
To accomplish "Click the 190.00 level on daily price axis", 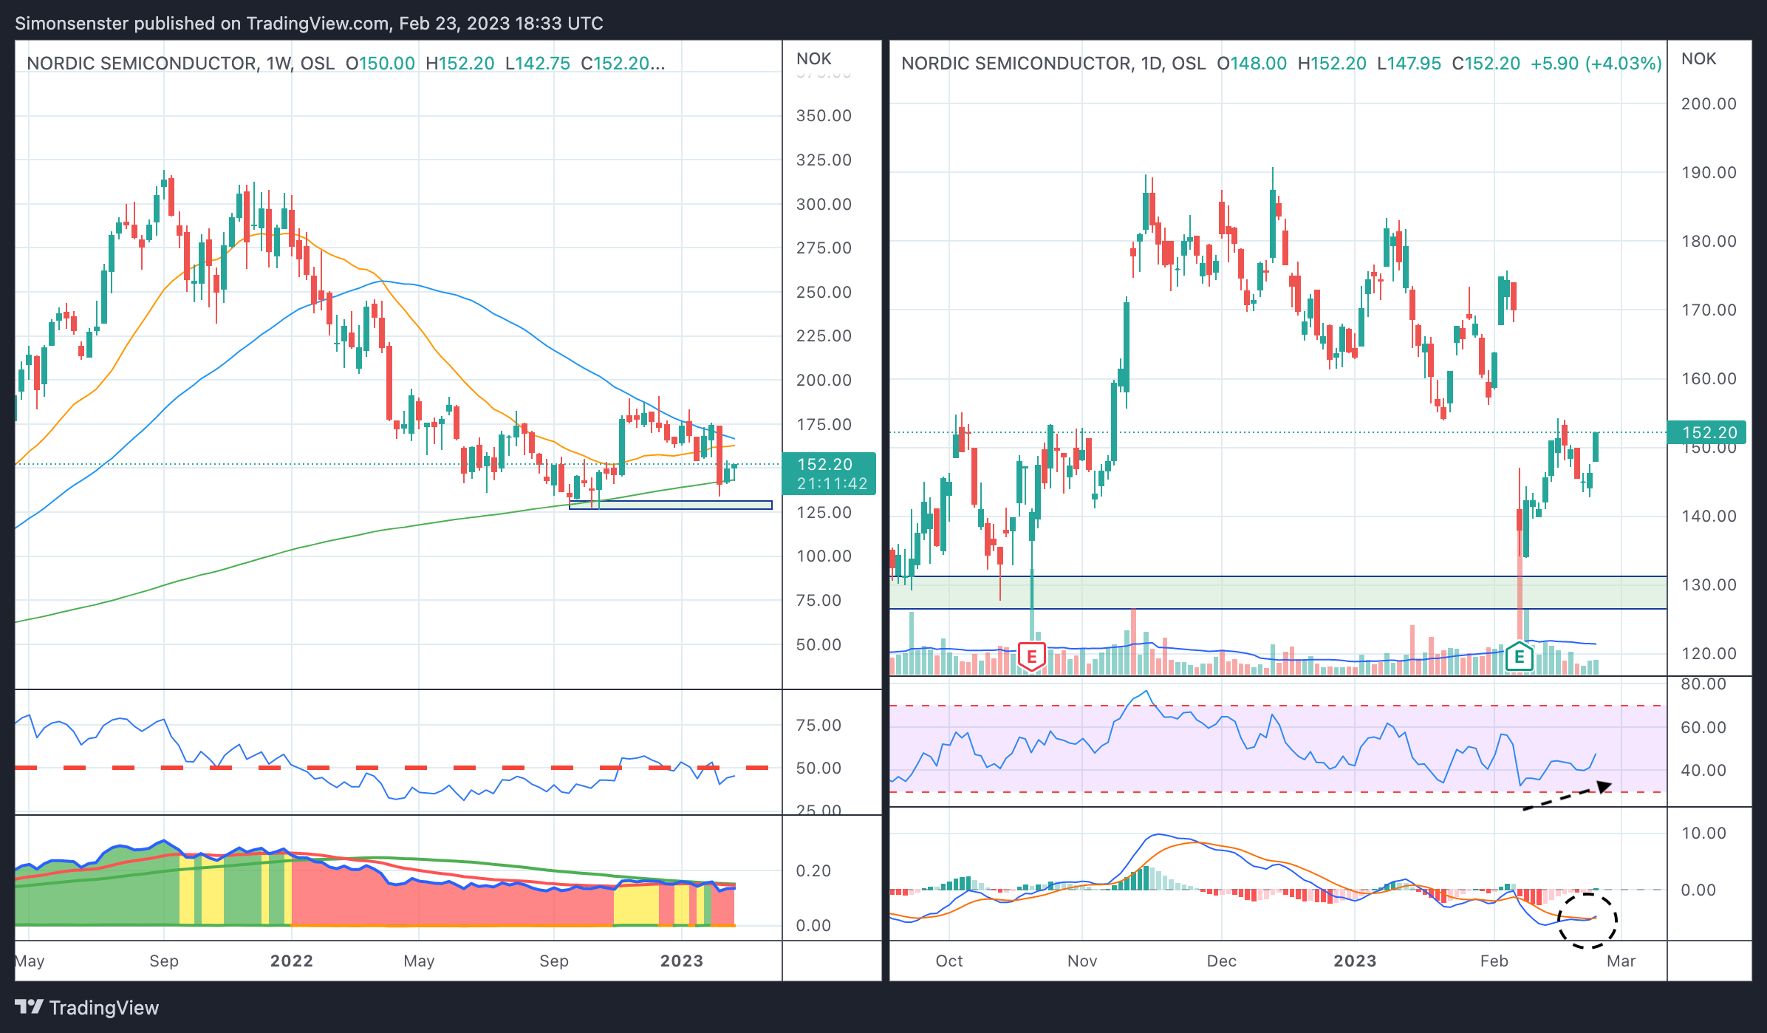I will pos(1709,173).
